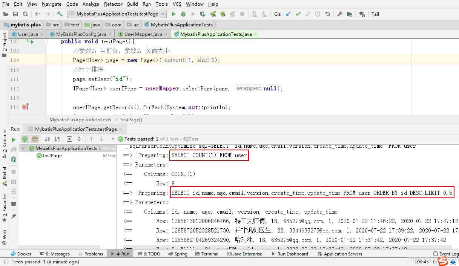Collapse the MybatisPlusApplicationTests tree node
459x266 pixels.
(x=24, y=148)
